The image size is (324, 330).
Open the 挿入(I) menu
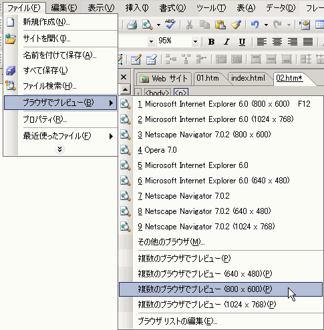tap(136, 8)
